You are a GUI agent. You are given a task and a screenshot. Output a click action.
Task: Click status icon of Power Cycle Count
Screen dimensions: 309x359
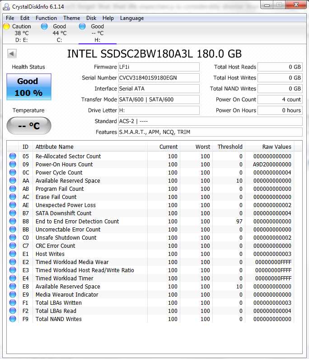pos(13,172)
